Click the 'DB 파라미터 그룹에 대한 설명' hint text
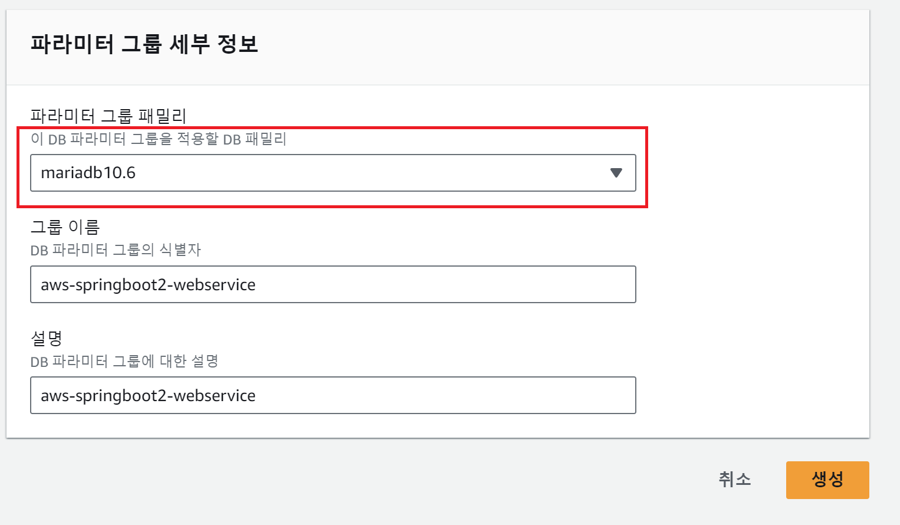The width and height of the screenshot is (900, 525). [124, 361]
